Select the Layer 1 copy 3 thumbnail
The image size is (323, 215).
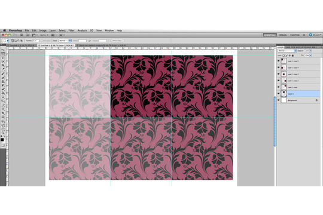click(x=284, y=74)
